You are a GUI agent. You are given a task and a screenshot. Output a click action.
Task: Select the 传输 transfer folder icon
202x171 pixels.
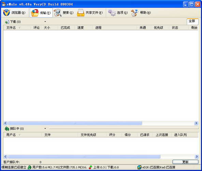point(35,13)
